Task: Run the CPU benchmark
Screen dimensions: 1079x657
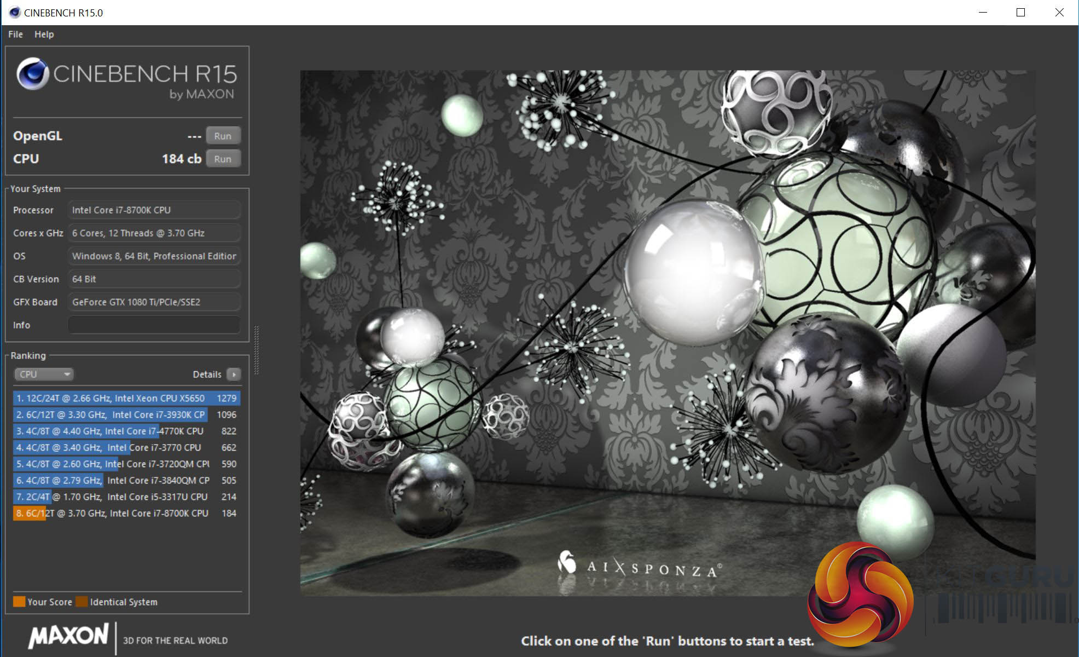Action: pos(223,159)
